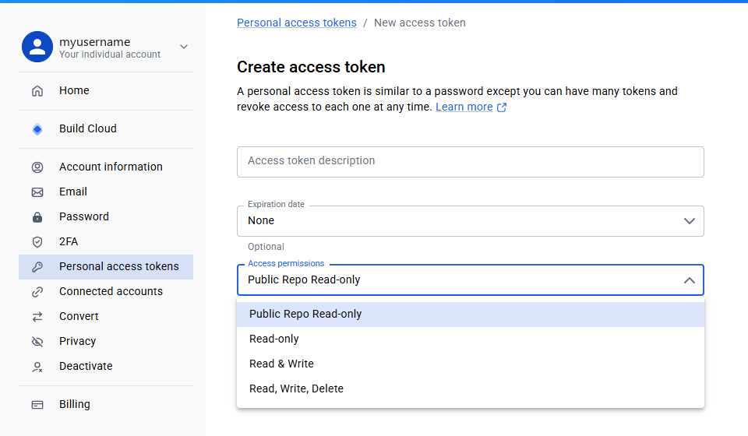Click the Expiration date chevron arrow
Image resolution: width=748 pixels, height=436 pixels.
(x=690, y=221)
